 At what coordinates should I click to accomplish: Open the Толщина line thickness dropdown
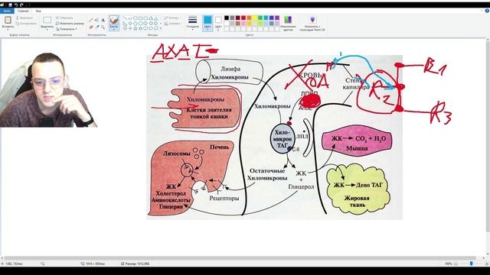coord(192,23)
